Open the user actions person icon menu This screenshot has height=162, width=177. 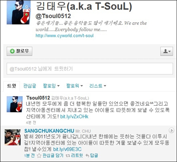point(167,51)
